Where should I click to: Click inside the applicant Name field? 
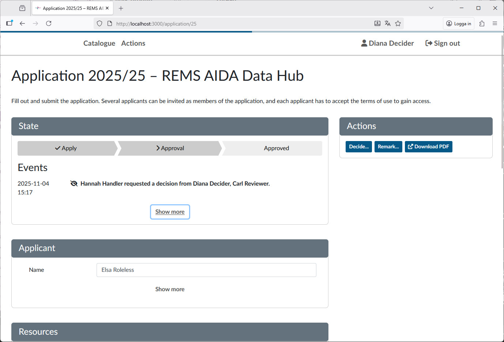pos(206,270)
